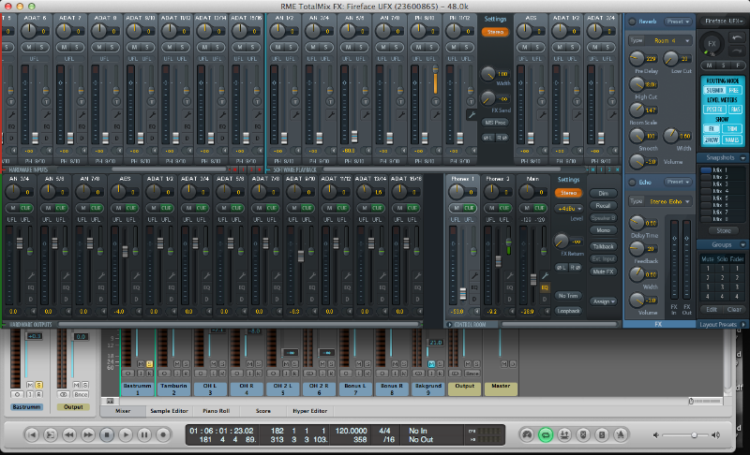Click the Main output channel fader
The image size is (750, 455).
pos(533,280)
